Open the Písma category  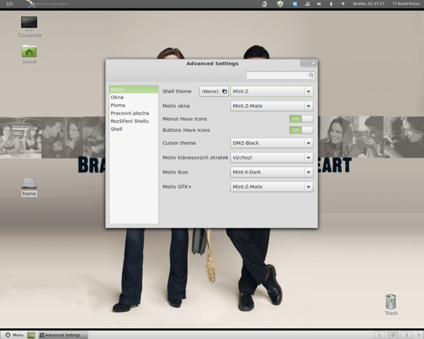134,105
